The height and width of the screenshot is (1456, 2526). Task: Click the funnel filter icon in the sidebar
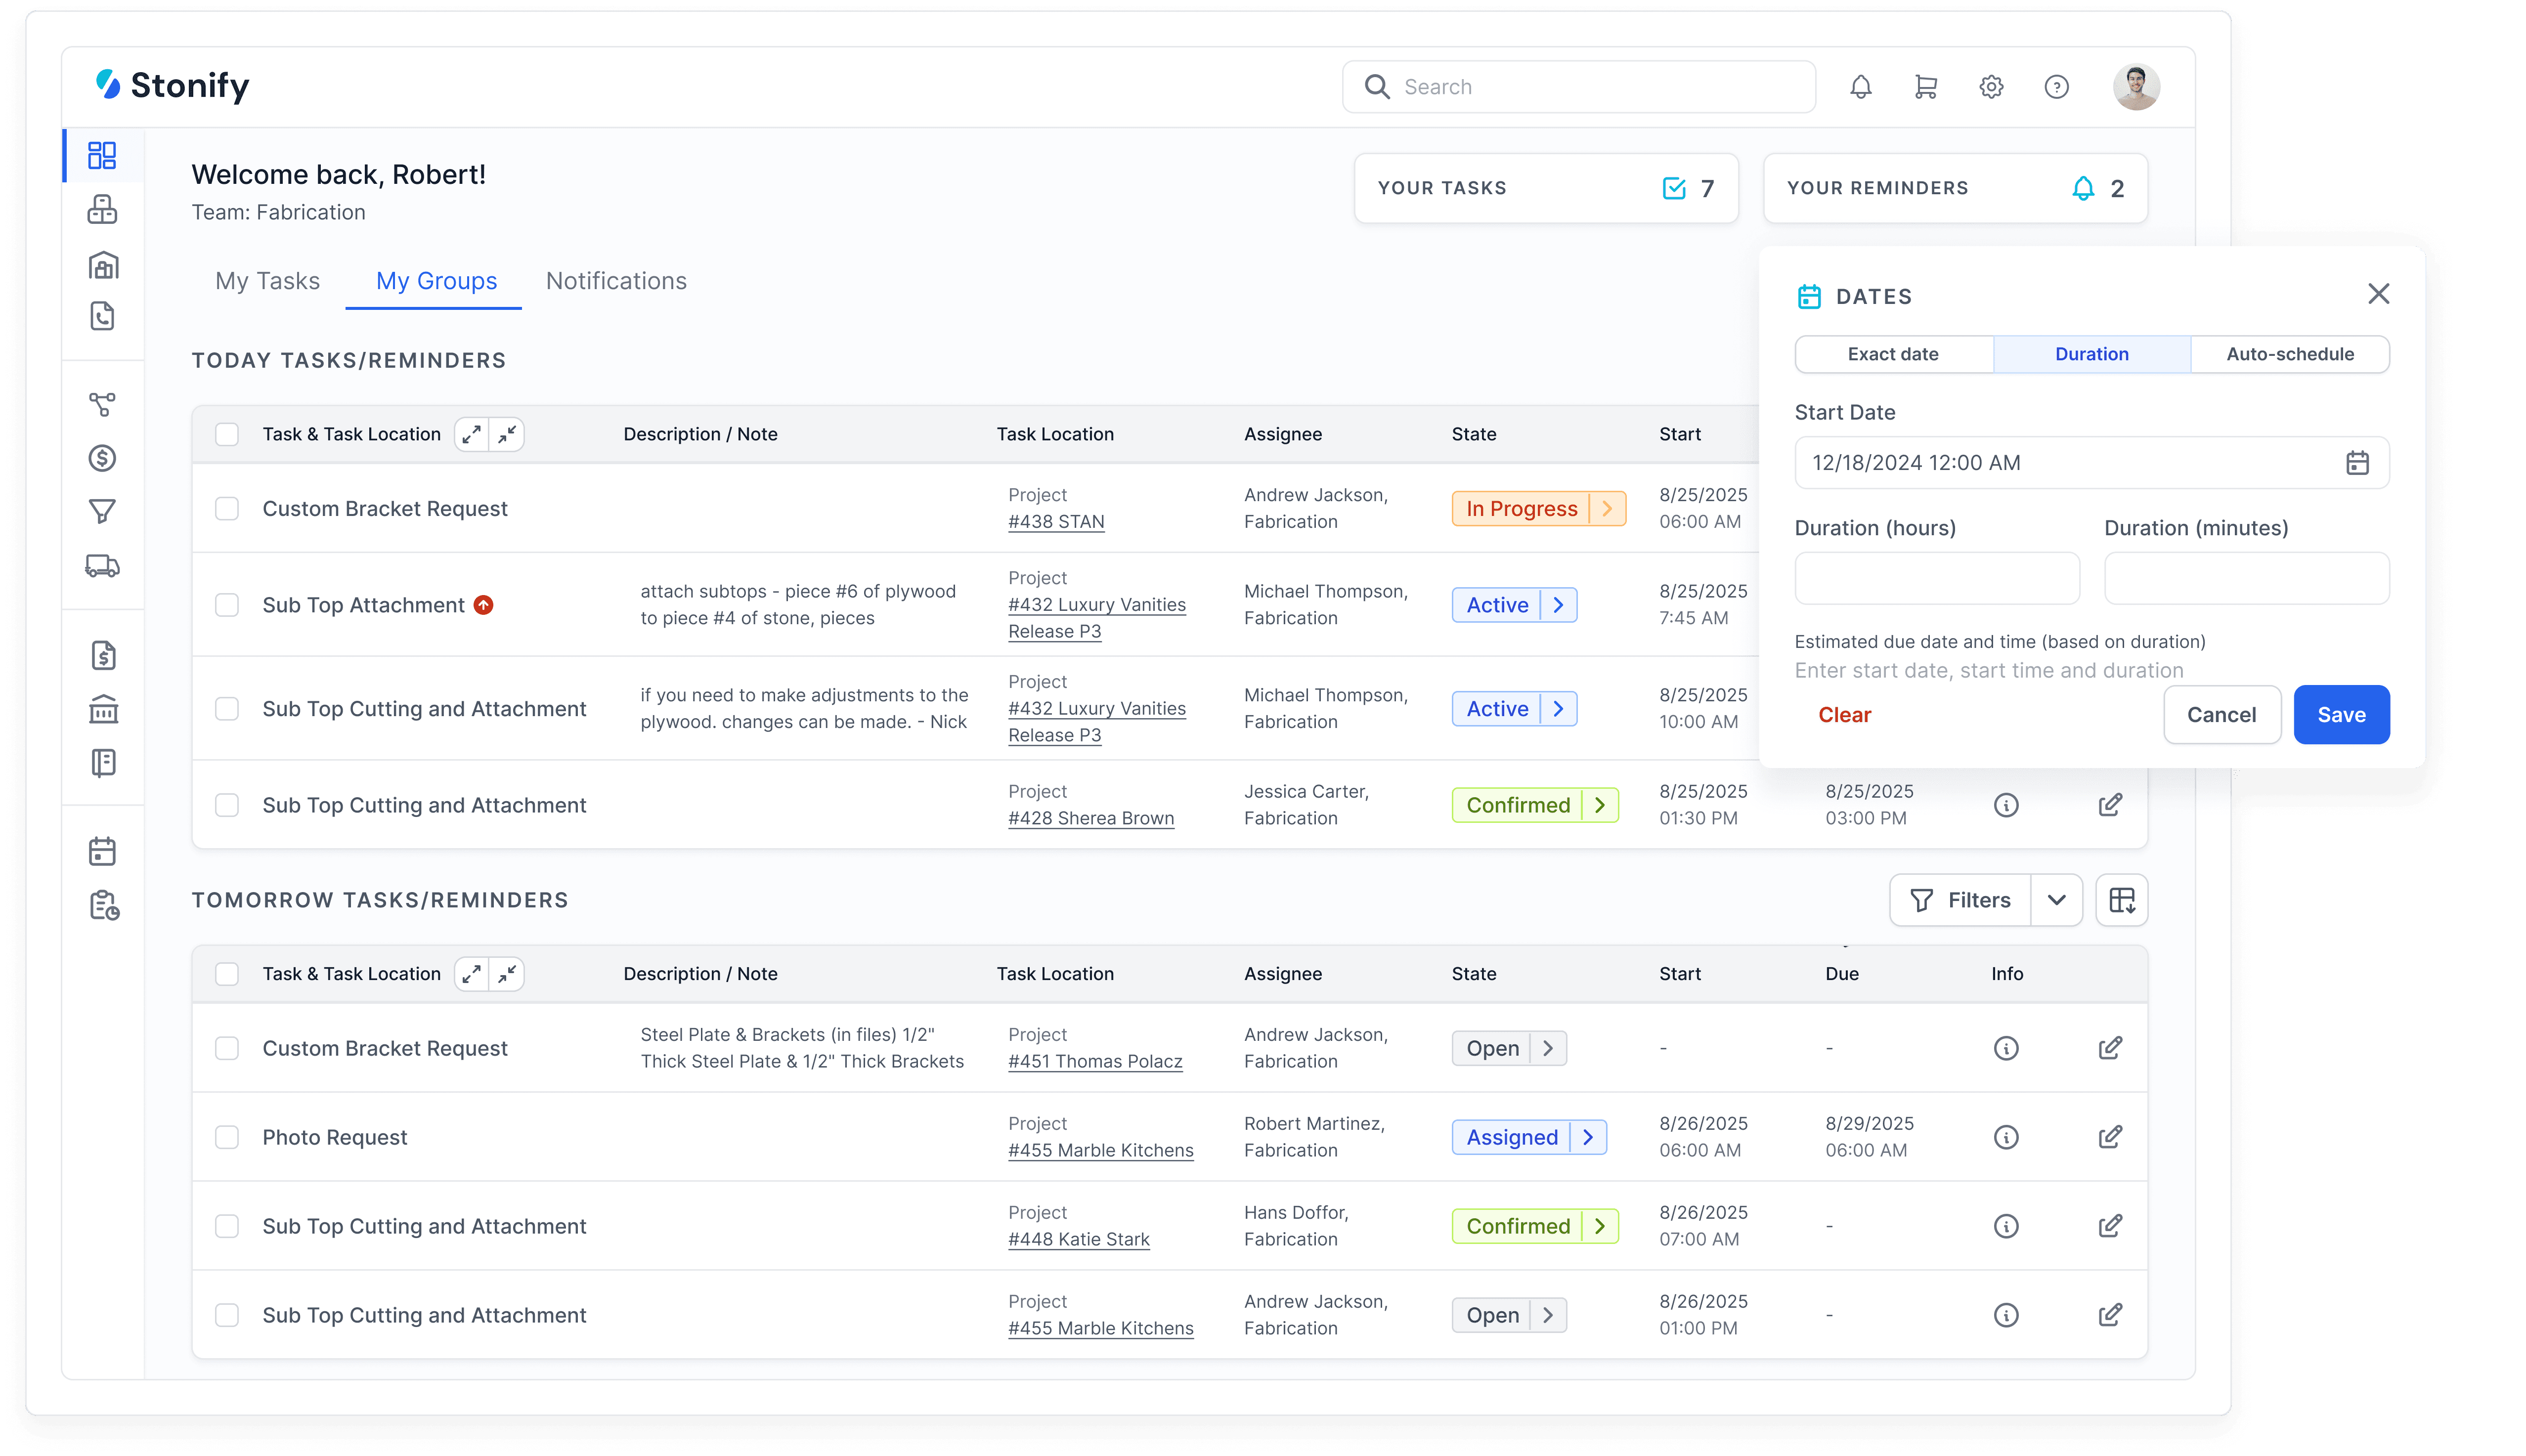(x=103, y=512)
